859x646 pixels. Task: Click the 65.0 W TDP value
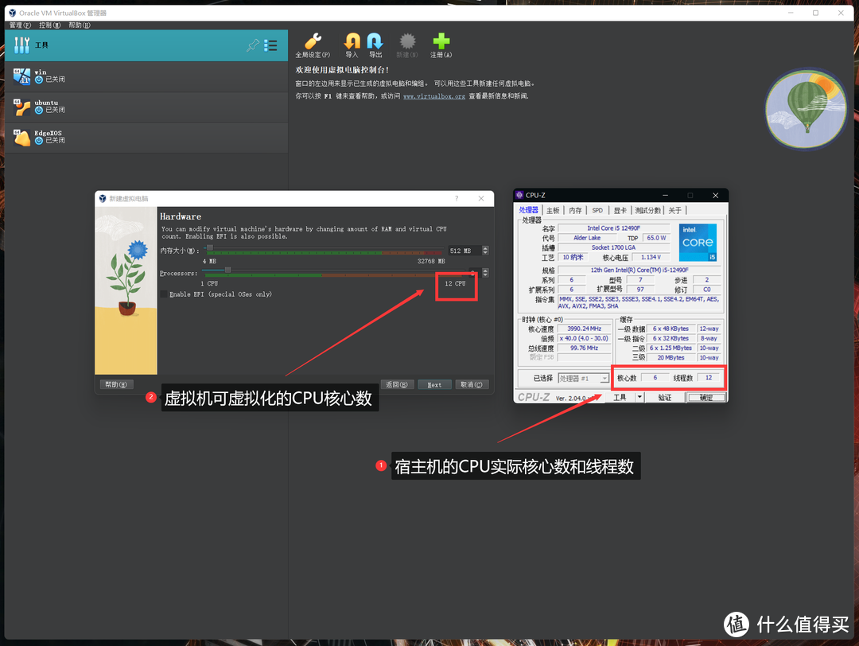(x=656, y=238)
